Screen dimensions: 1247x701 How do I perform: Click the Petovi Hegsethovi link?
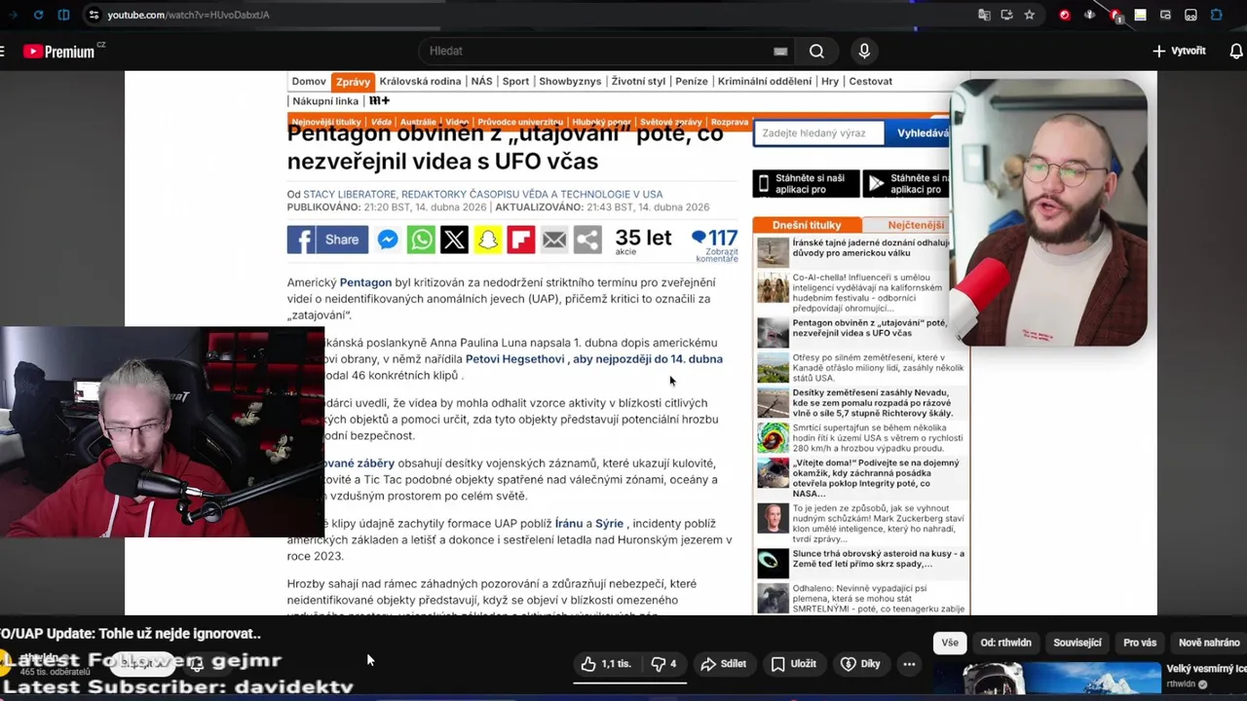[x=514, y=359]
